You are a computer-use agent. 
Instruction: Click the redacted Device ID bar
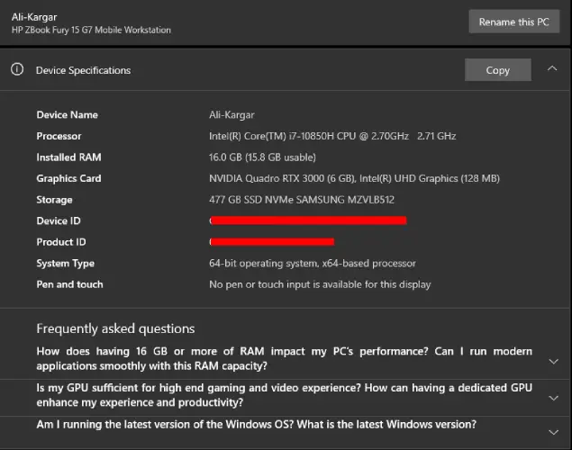point(308,220)
